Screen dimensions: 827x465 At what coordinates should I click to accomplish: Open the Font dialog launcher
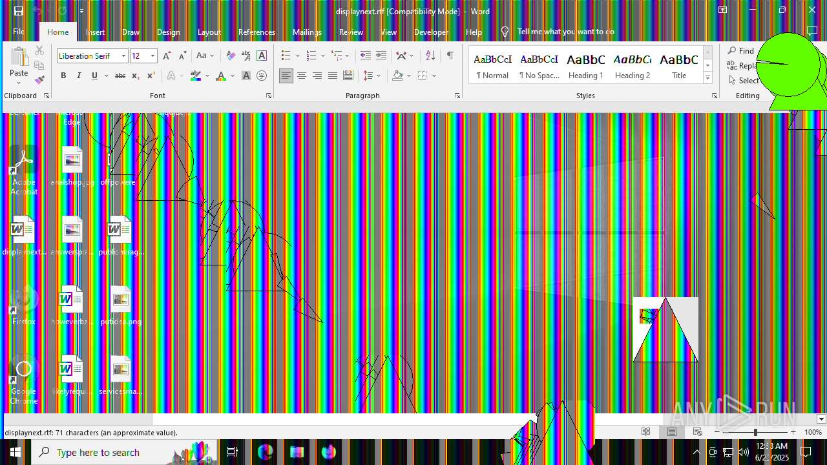269,96
